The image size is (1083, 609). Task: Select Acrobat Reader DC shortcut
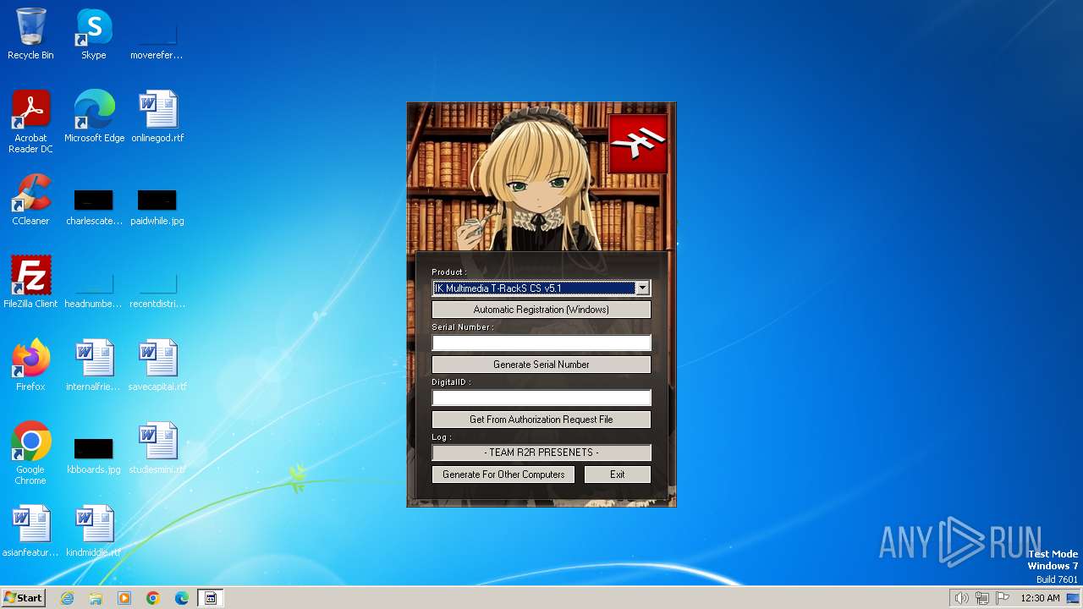click(30, 122)
